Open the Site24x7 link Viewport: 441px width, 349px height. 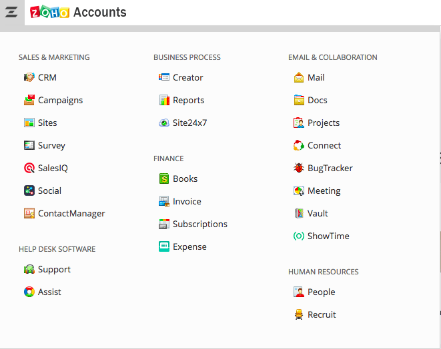[190, 123]
